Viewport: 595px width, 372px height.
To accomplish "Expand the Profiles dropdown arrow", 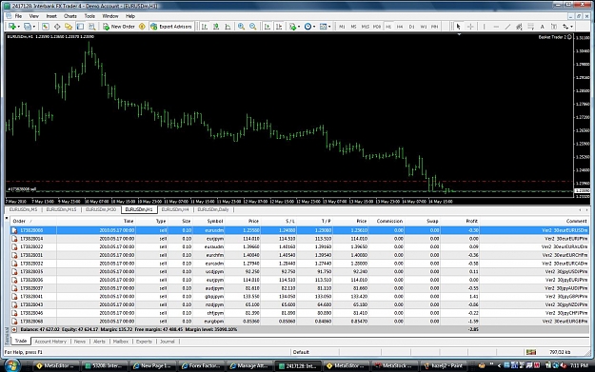I will tap(33, 27).
